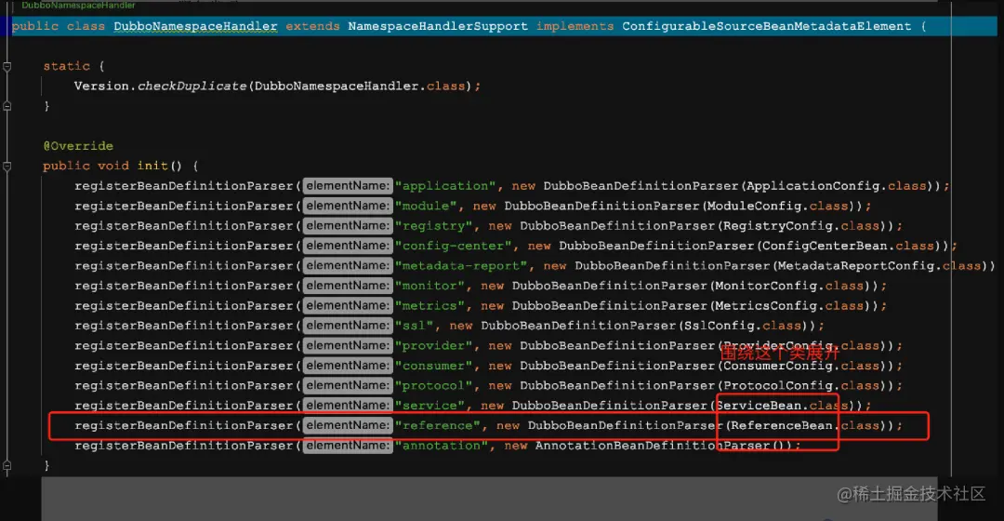The width and height of the screenshot is (1004, 521).
Task: Click the "annotation" string literal
Action: pyautogui.click(x=442, y=446)
